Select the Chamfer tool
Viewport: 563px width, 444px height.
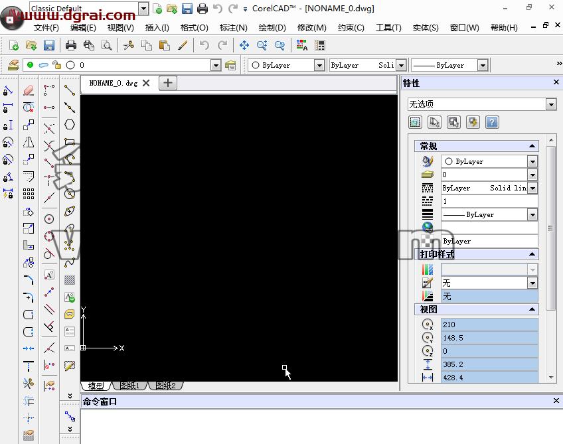click(29, 279)
